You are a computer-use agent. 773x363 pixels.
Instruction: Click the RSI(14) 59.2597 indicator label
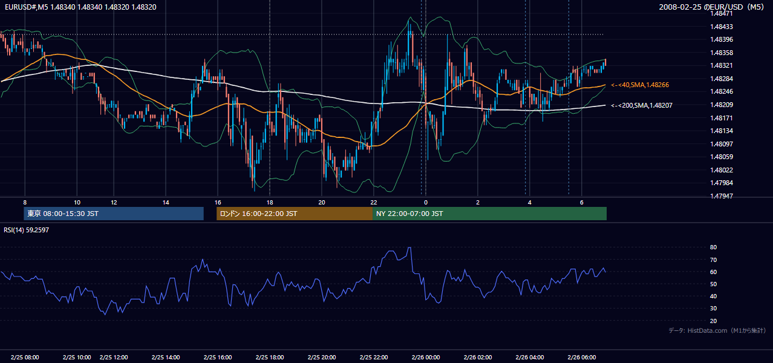pos(27,230)
